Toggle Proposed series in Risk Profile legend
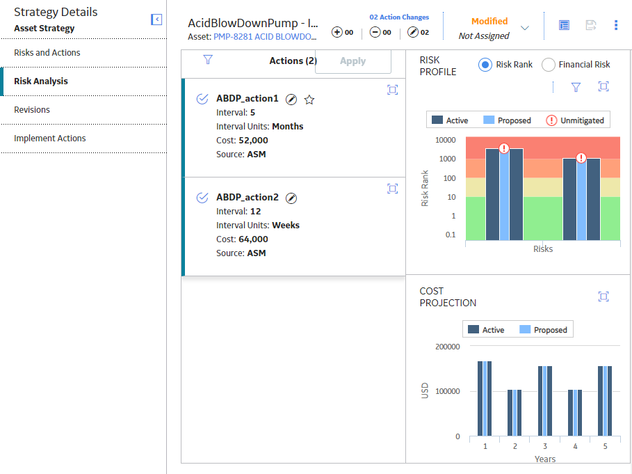632x474 pixels. click(507, 120)
